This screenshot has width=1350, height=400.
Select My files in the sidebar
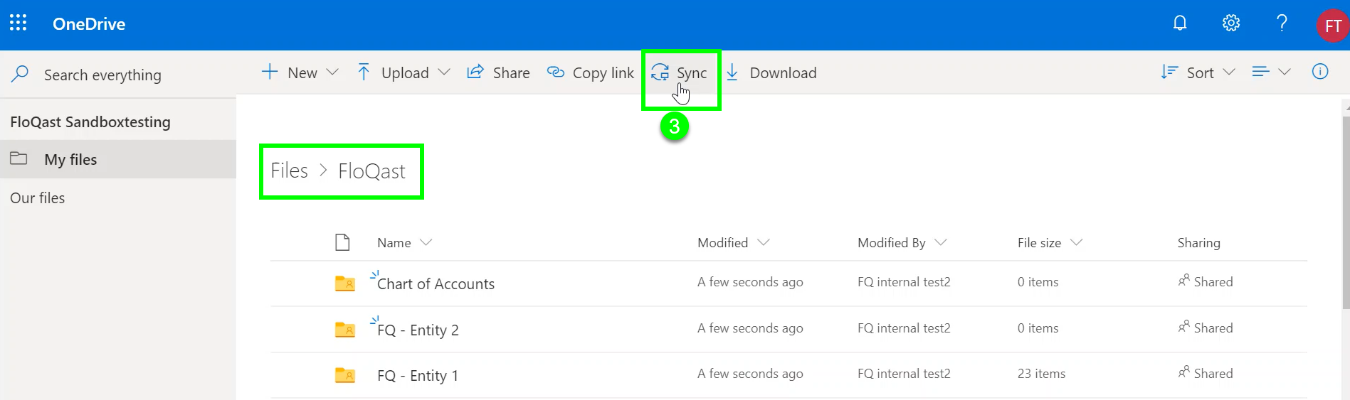tap(118, 159)
